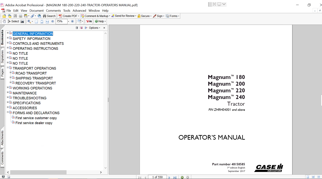Screen dimensions: 322x179
Task: Open the zoom percentage dropdown
Action: pyautogui.click(x=69, y=21)
